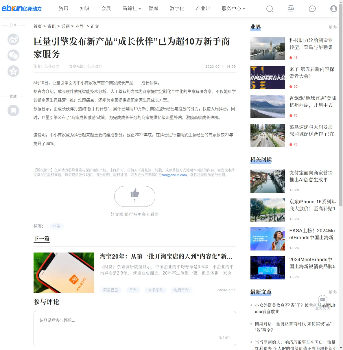Click highway thumbnail of 菜鸟速递 article
343x350 pixels.
(268, 135)
